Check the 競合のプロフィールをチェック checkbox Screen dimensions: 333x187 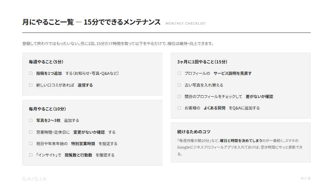pos(179,97)
